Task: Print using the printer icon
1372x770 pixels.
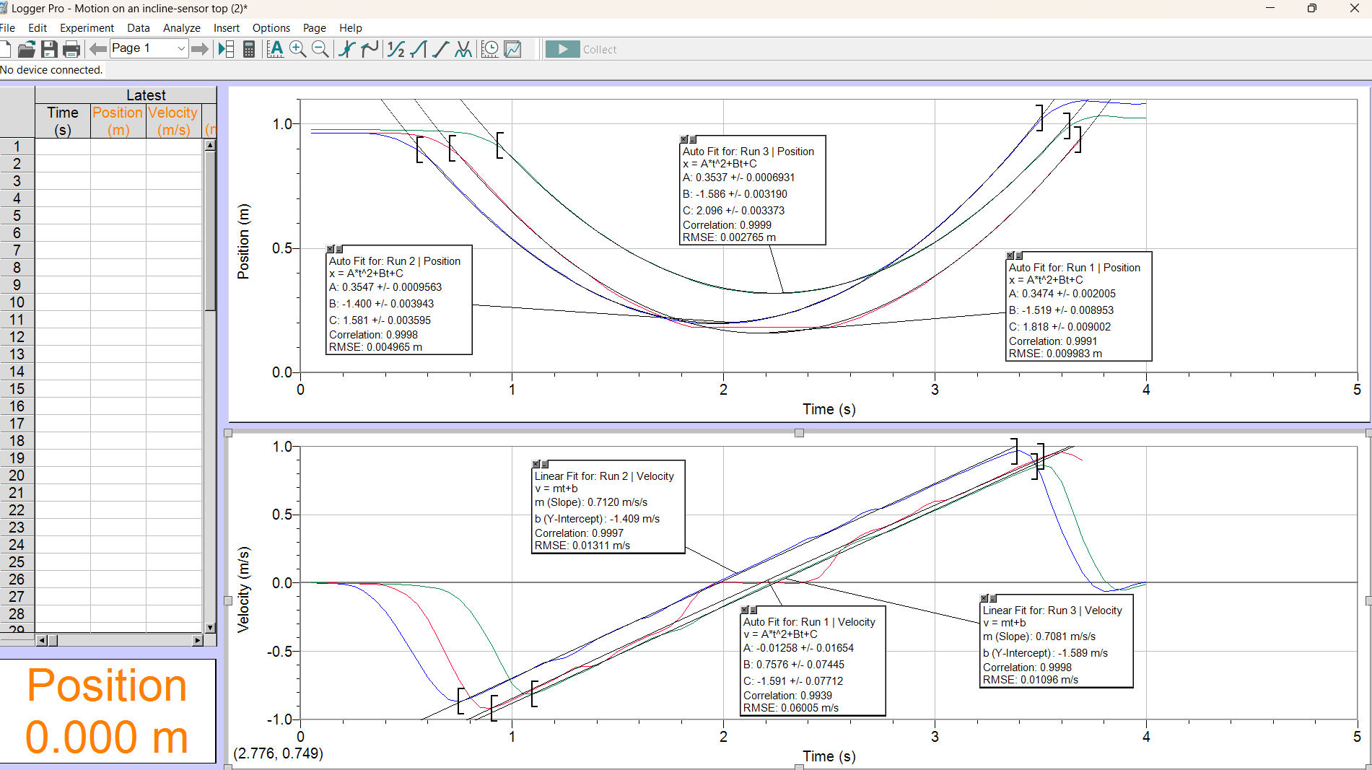Action: pyautogui.click(x=71, y=49)
